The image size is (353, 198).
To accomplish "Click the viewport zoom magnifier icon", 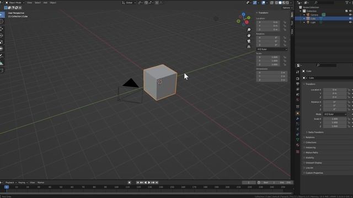I will pos(249,30).
